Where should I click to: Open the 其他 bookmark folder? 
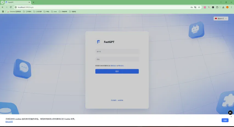pyautogui.click(x=46, y=12)
